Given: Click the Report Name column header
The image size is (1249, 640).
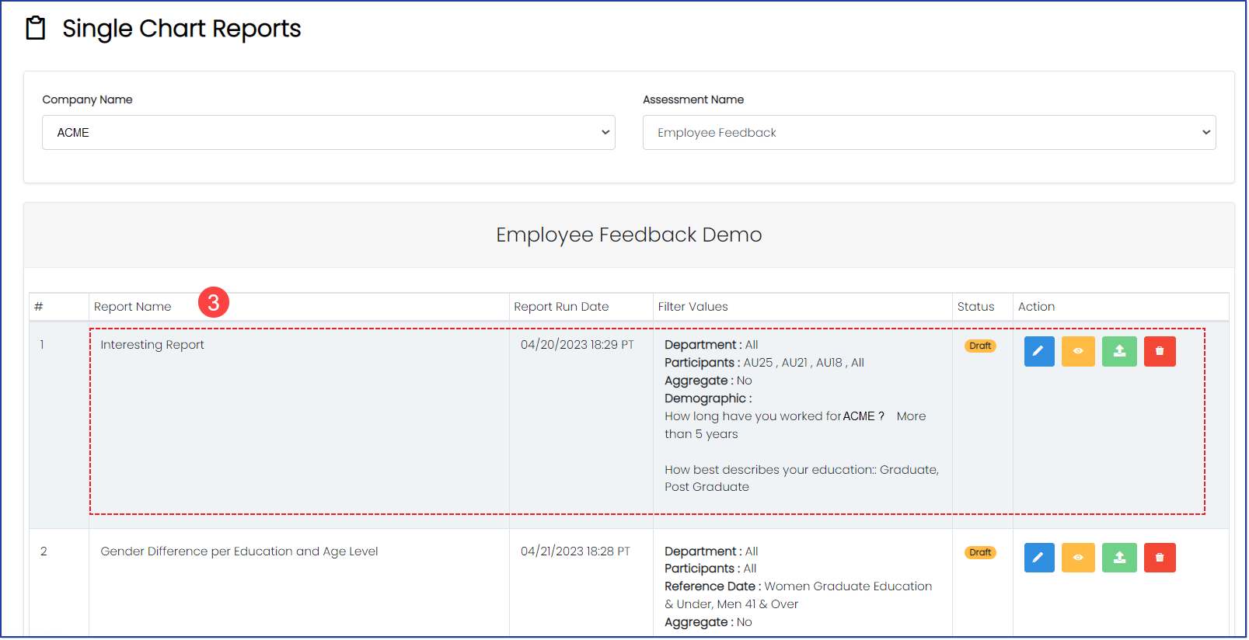Looking at the screenshot, I should [133, 307].
